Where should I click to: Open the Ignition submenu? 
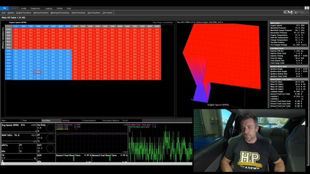click(11, 13)
